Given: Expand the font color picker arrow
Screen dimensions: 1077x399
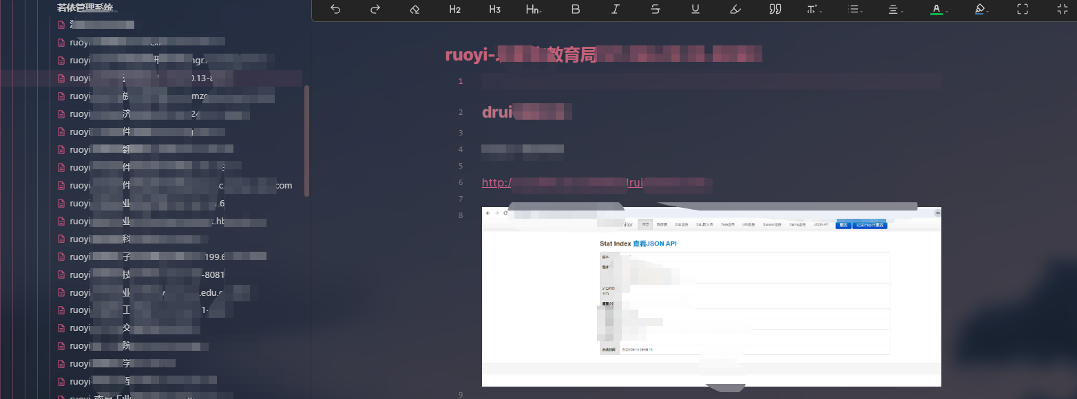Looking at the screenshot, I should coord(947,12).
